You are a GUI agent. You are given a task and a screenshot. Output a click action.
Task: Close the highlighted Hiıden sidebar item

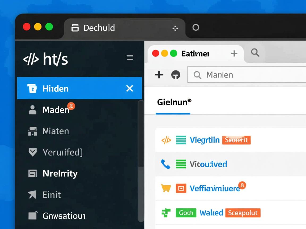click(130, 89)
